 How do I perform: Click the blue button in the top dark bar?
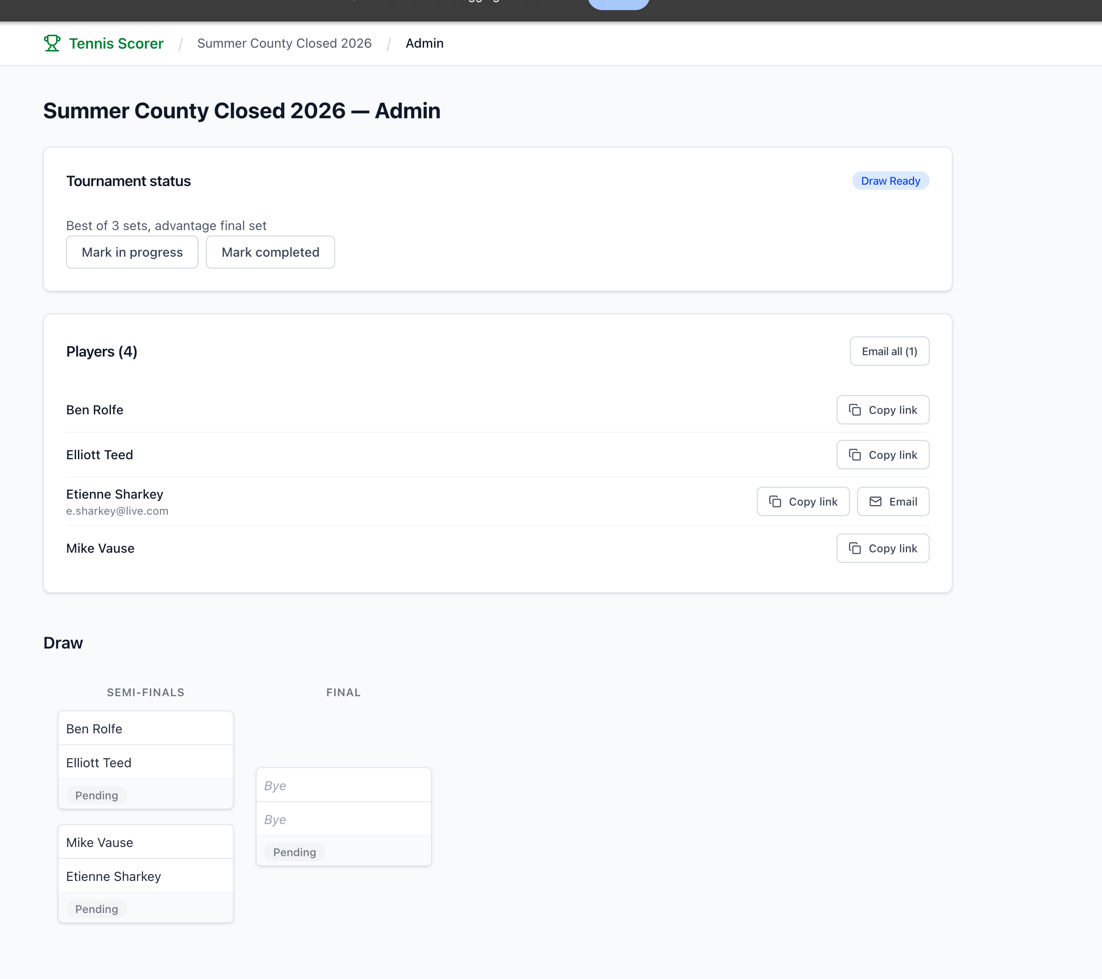(618, 4)
